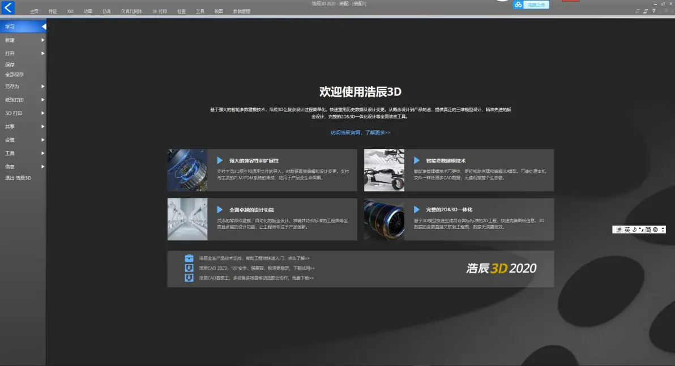Image resolution: width=675 pixels, height=366 pixels.
Task: Open the 浩辰CAD 2020 下载试用 link
Action: coord(257,268)
